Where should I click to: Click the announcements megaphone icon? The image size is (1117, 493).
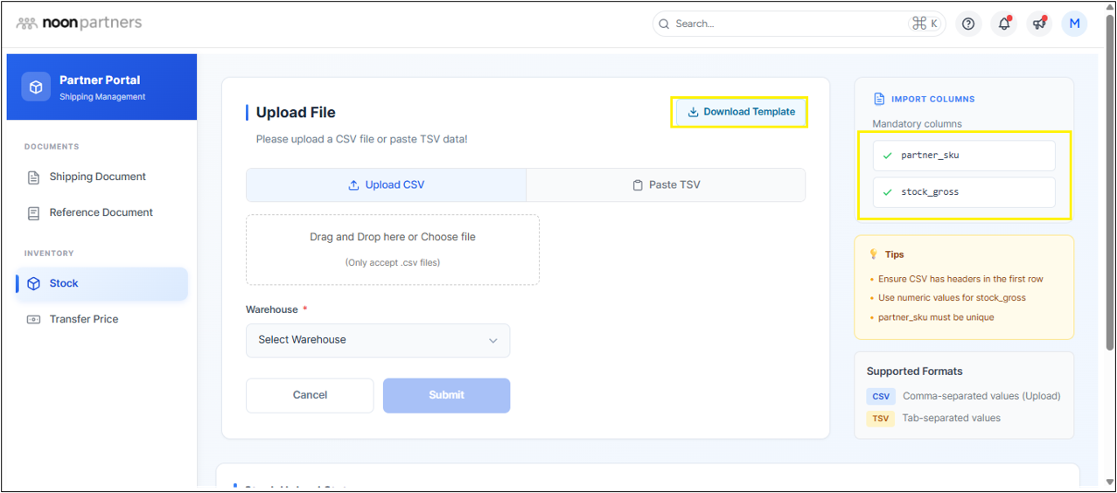pos(1038,24)
